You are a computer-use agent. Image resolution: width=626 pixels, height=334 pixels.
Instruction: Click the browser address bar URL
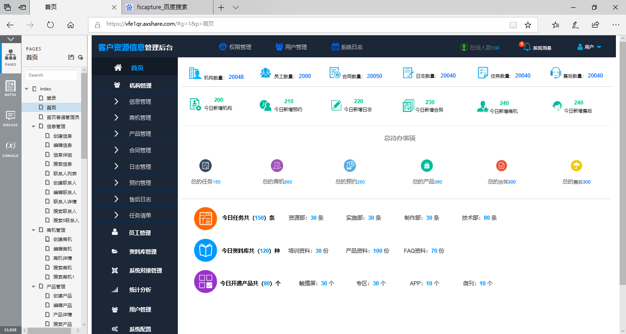click(160, 24)
